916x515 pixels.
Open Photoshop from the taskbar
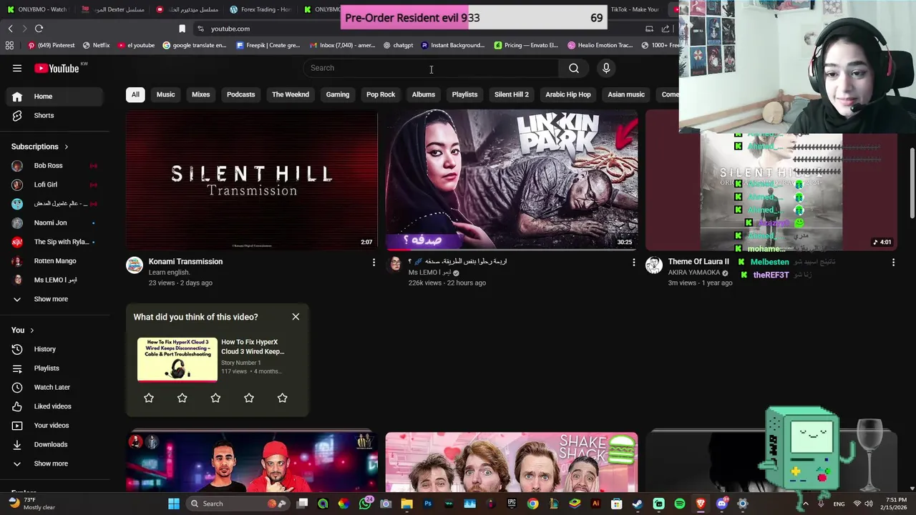click(428, 504)
